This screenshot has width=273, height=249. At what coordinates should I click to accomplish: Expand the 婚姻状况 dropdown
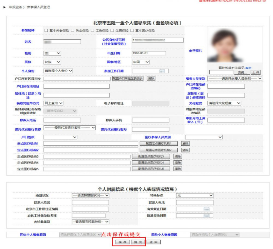[x=90, y=196]
